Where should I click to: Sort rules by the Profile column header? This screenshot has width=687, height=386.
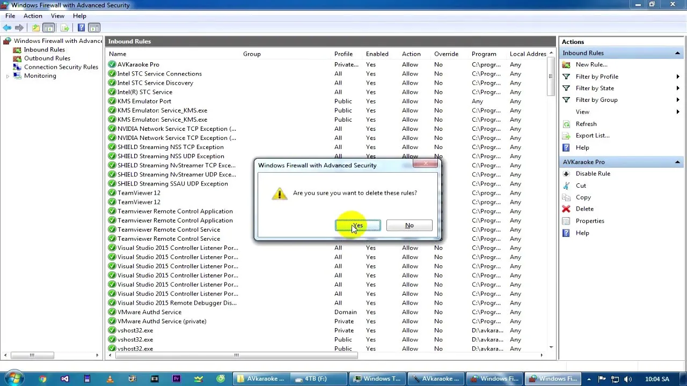point(343,54)
